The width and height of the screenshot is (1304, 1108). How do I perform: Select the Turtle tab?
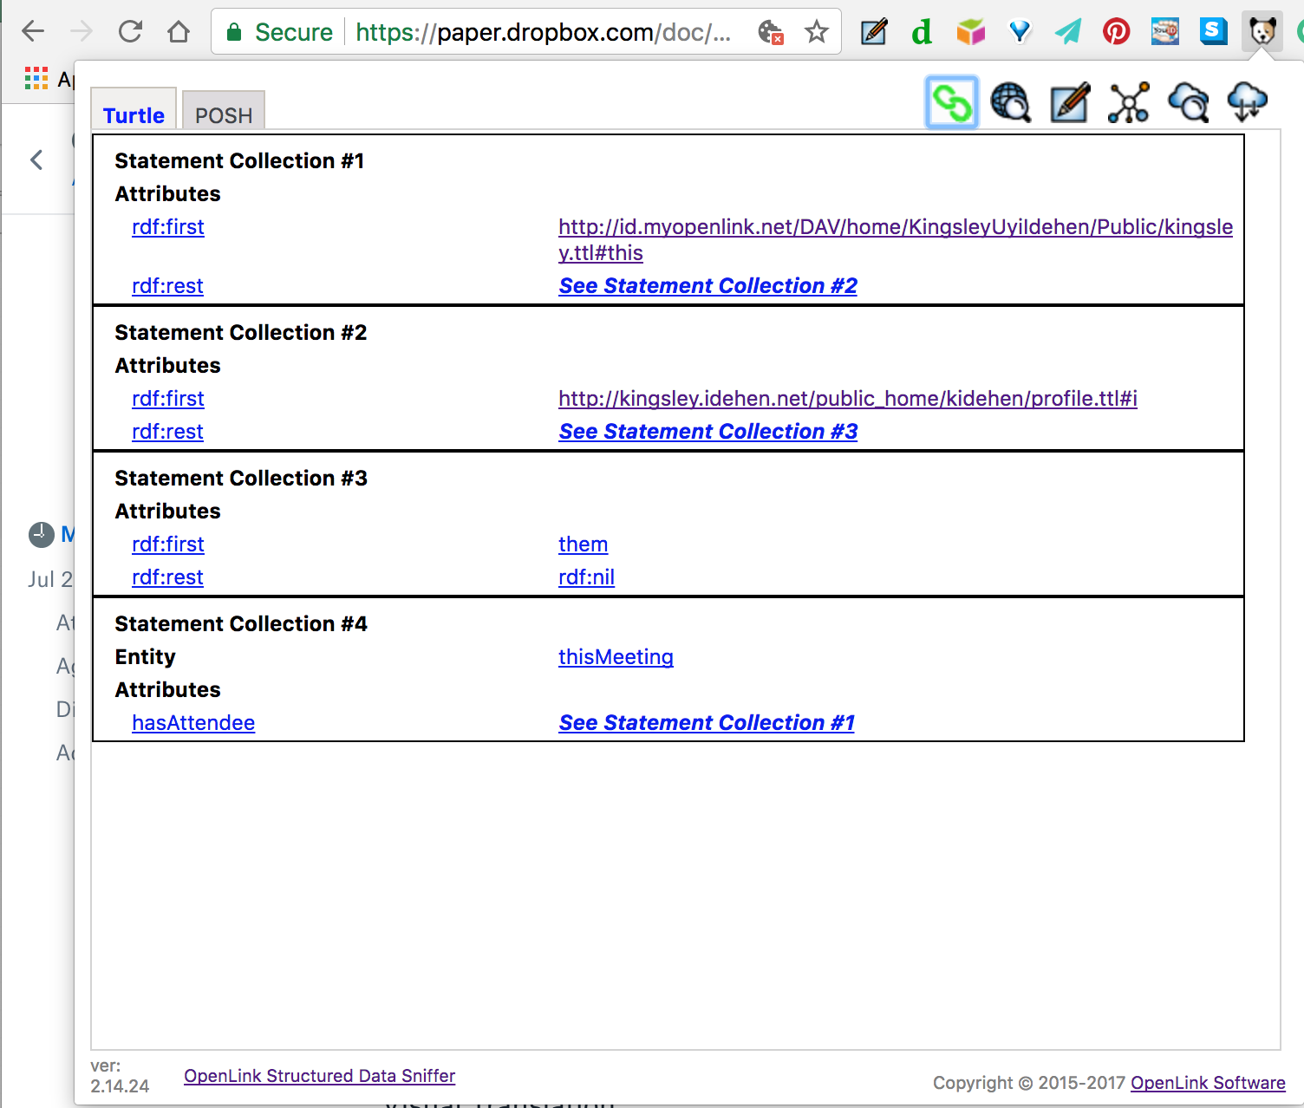(133, 114)
